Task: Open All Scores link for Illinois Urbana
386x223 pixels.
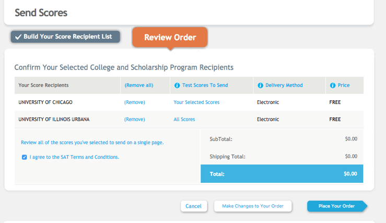Action: (184, 120)
